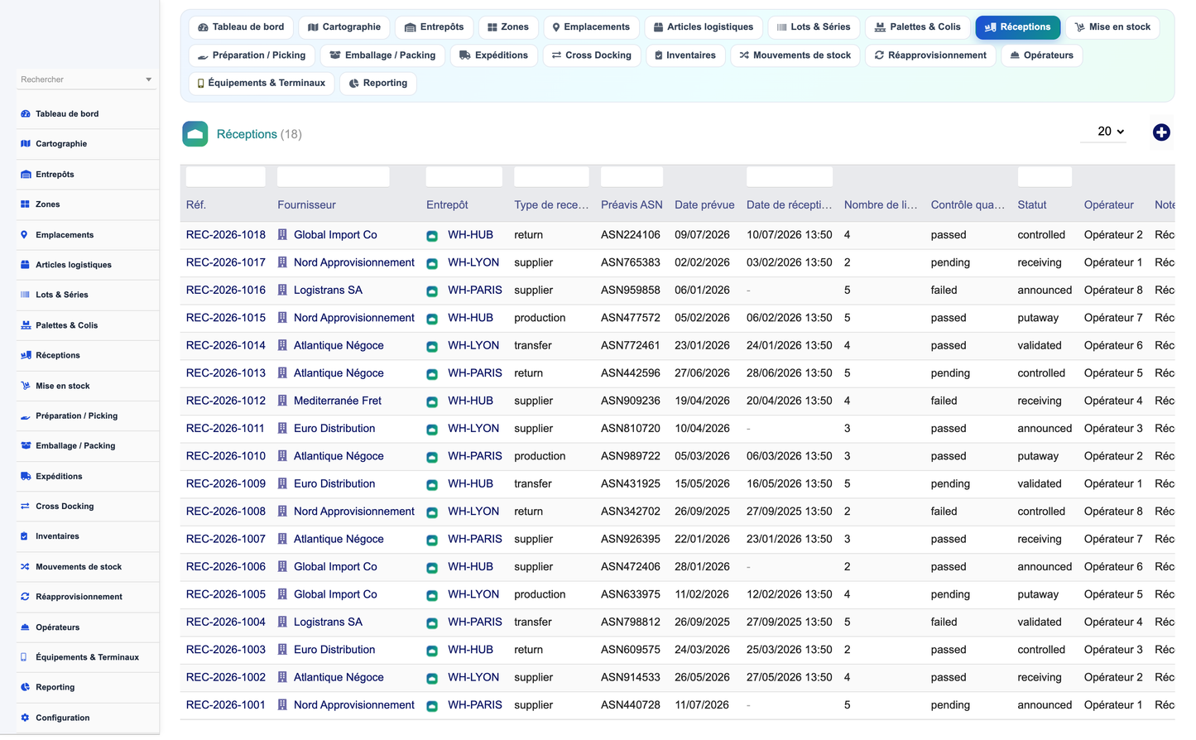Open the Lots & Séries top tab
Viewport: 1196px width, 740px height.
814,27
